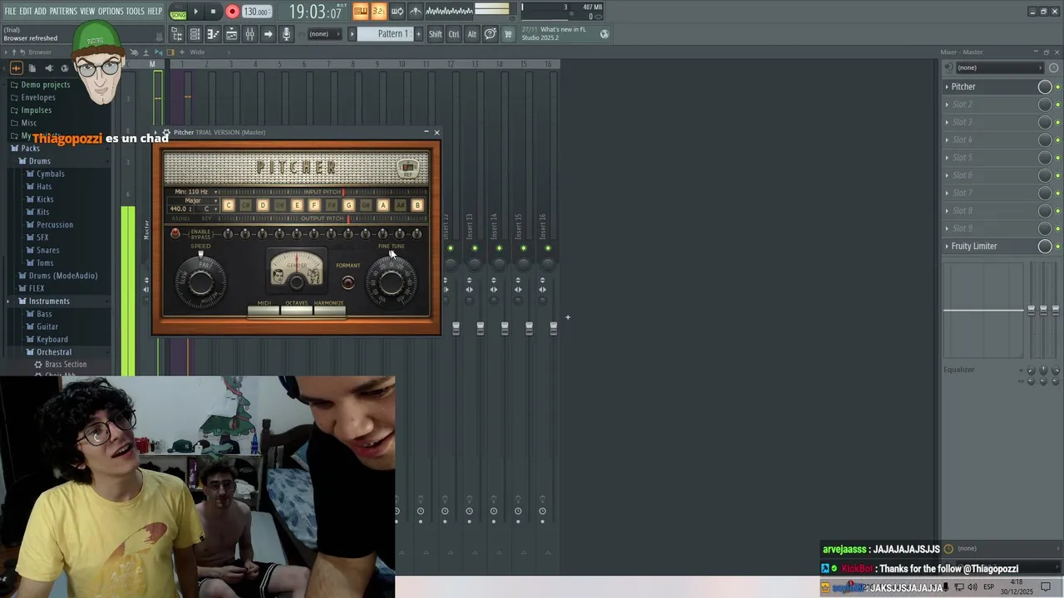This screenshot has height=598, width=1064.
Task: Select empty Slot 2 in mixer
Action: click(989, 105)
